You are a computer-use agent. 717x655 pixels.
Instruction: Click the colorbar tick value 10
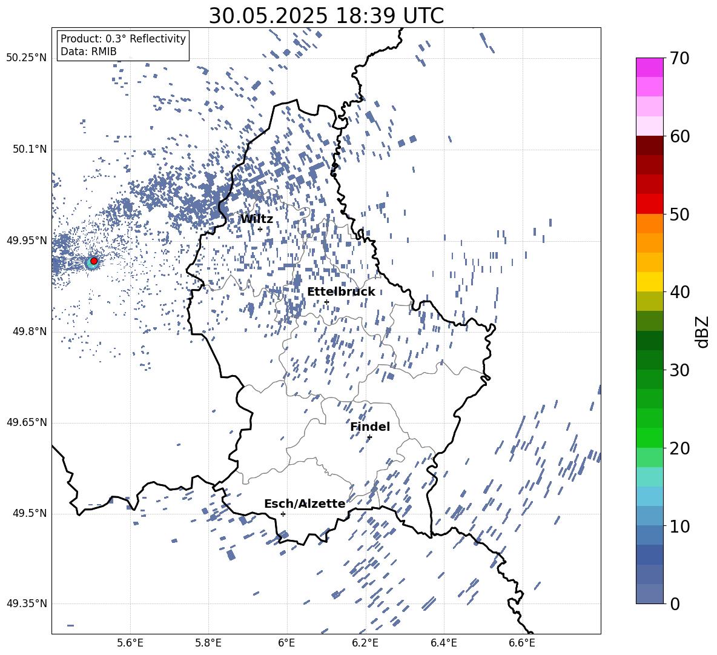coord(679,526)
